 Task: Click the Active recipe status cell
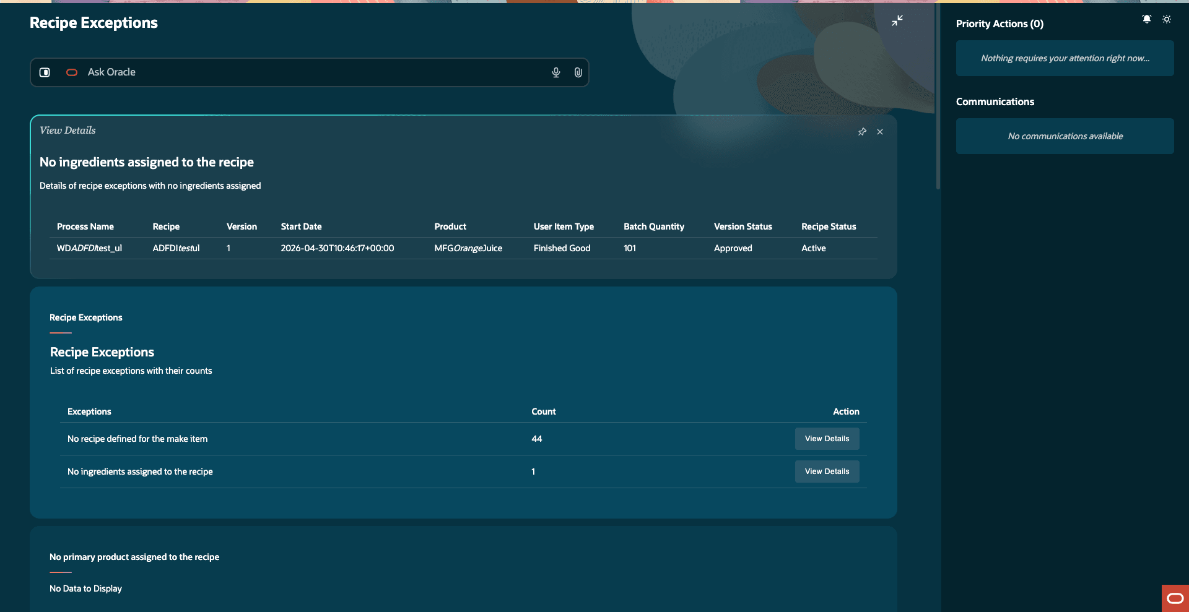[x=813, y=248]
